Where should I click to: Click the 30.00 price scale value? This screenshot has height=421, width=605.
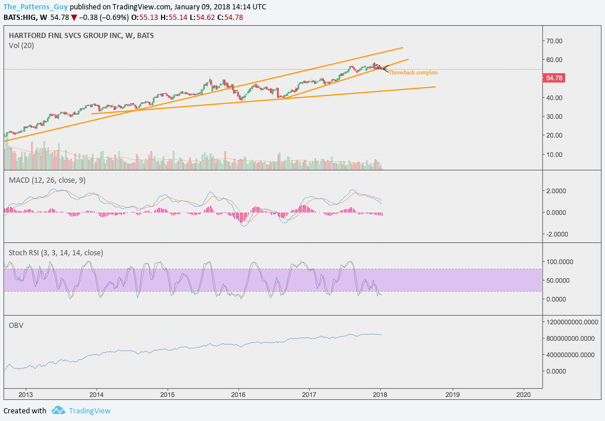(x=554, y=117)
